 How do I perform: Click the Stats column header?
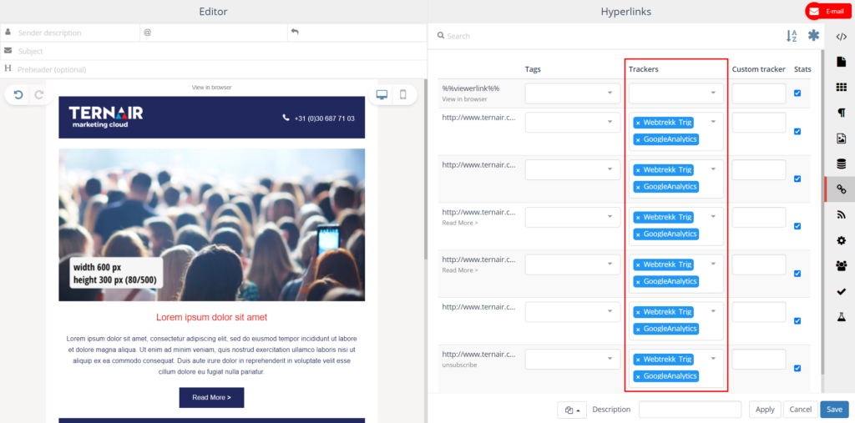click(x=802, y=69)
